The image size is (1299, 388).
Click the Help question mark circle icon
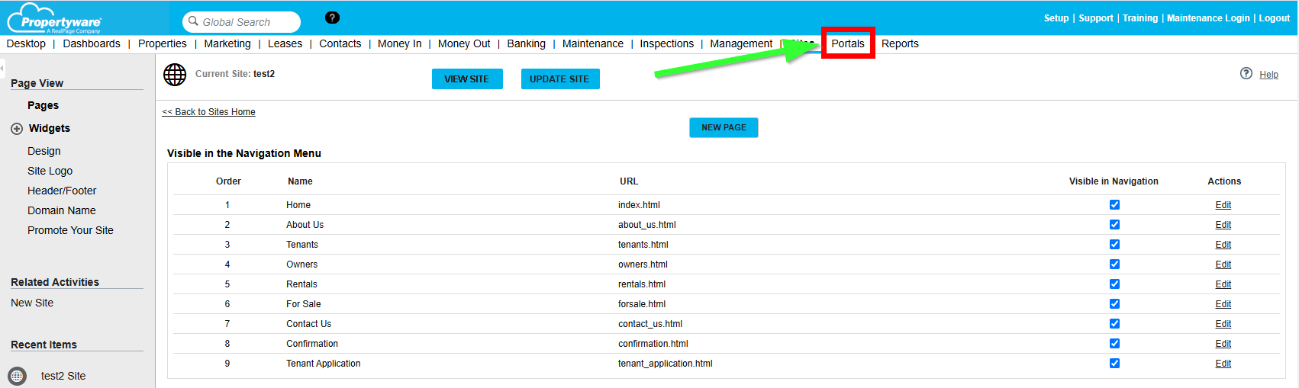pos(1246,73)
